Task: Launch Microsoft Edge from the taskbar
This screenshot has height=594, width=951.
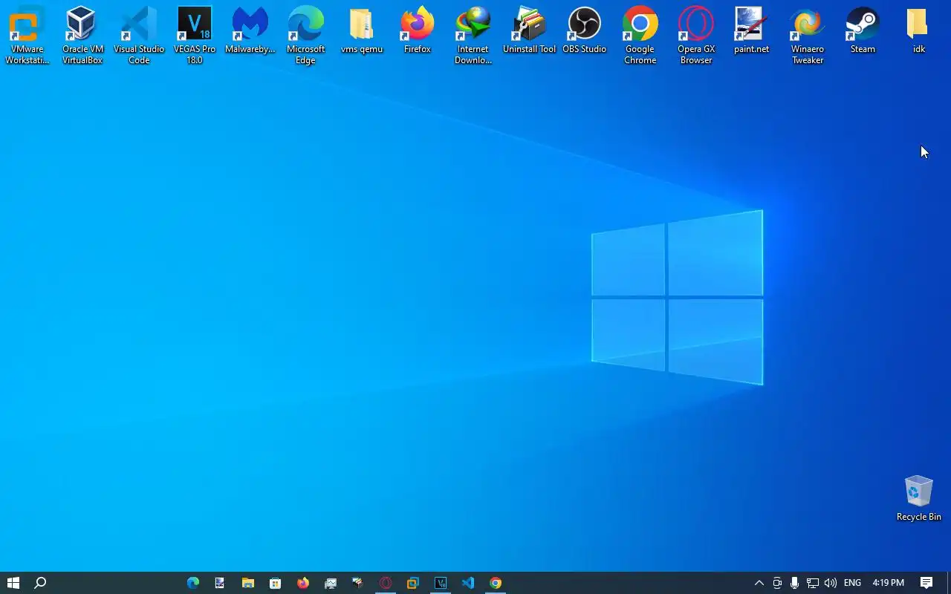Action: (x=193, y=583)
